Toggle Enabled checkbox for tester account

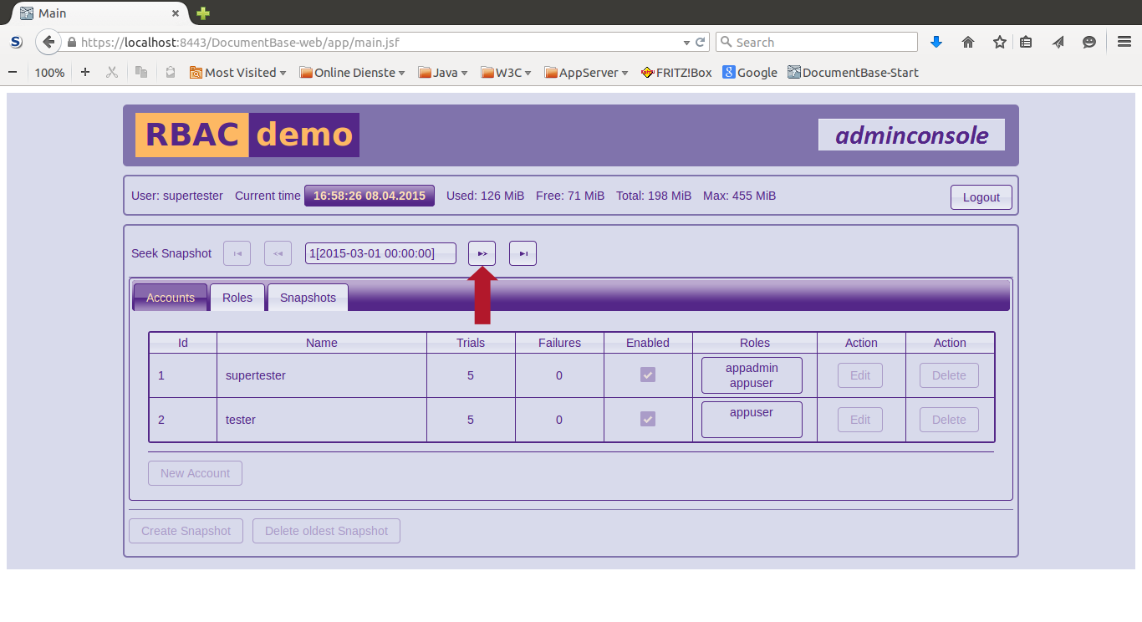(648, 419)
